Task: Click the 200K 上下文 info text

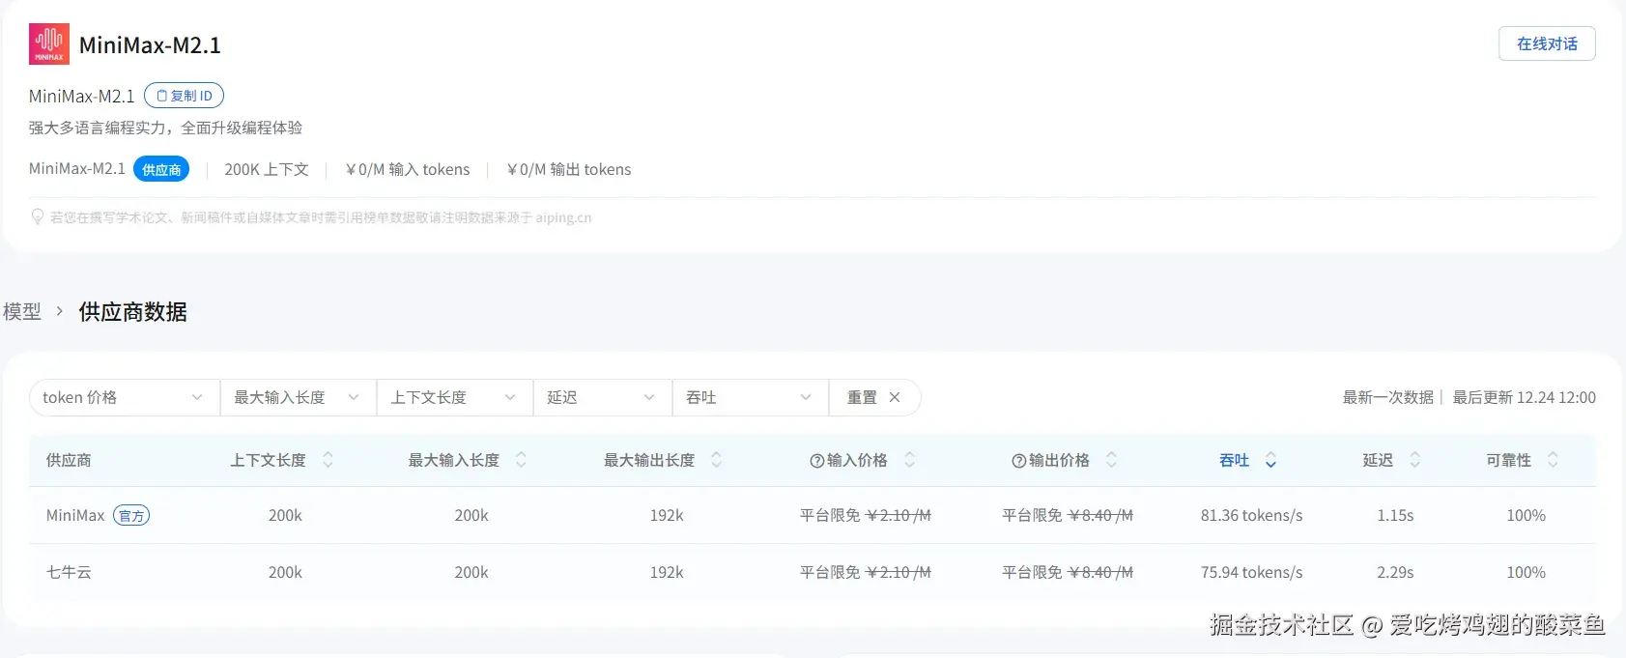Action: pyautogui.click(x=267, y=169)
